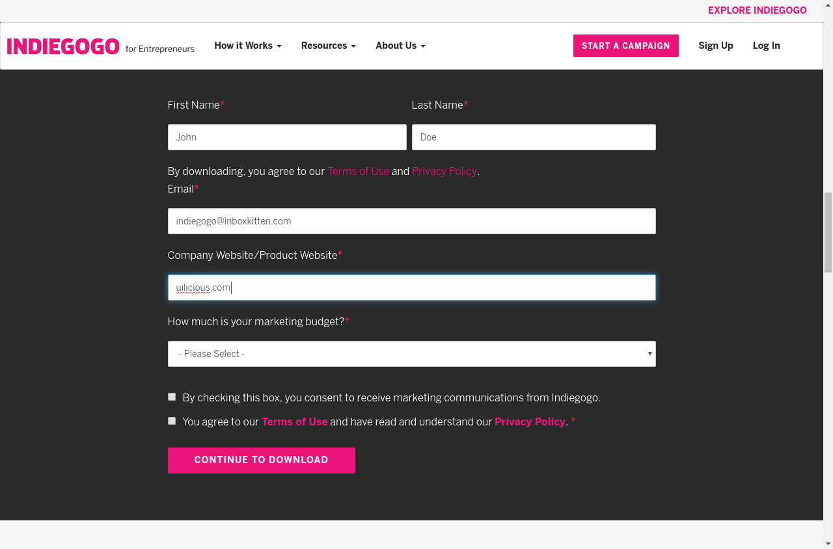Click the Explore Indiegogo link
The image size is (833, 549).
(x=757, y=10)
